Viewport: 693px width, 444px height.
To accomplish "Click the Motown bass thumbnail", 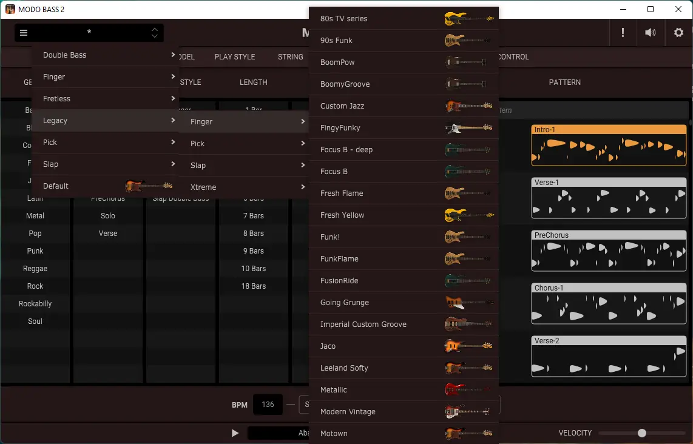I will [468, 434].
